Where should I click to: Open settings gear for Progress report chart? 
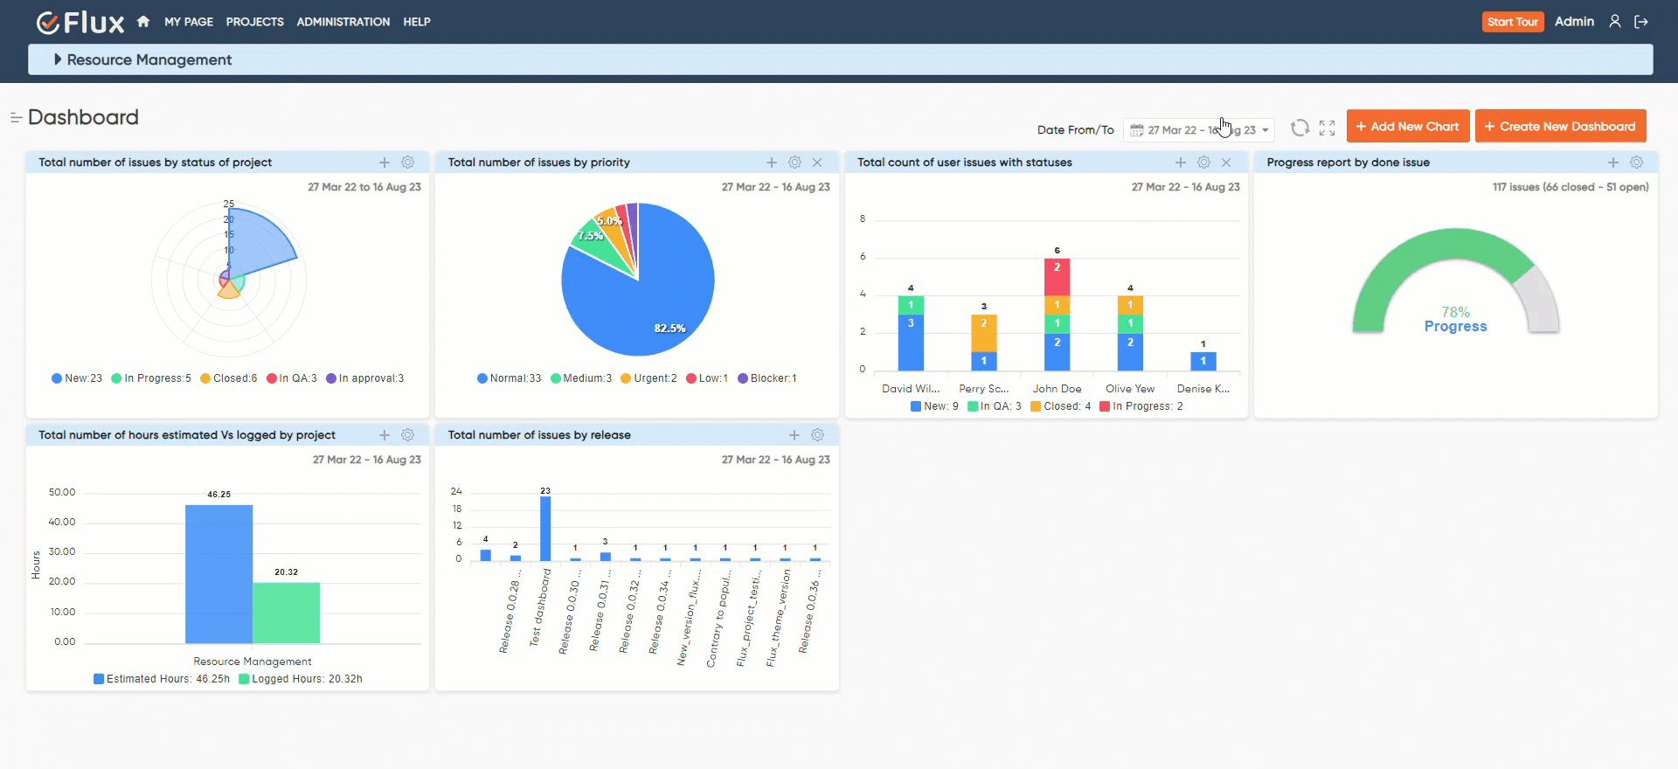(1636, 163)
